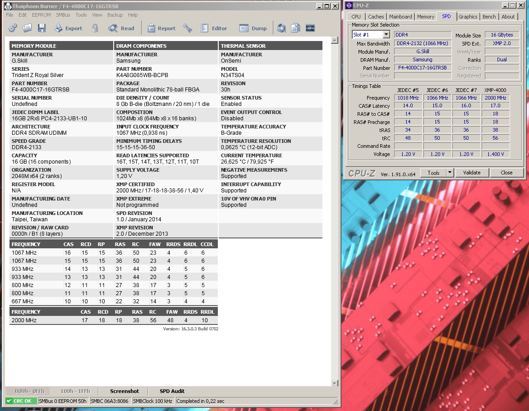
Task: Click the 667 MHz timing row
Action: point(114,301)
